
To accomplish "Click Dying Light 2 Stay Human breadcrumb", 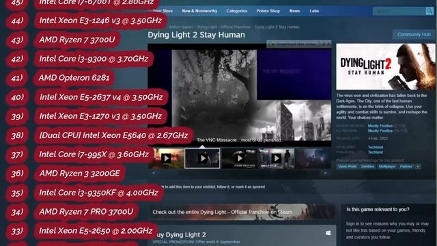I will click(x=277, y=27).
